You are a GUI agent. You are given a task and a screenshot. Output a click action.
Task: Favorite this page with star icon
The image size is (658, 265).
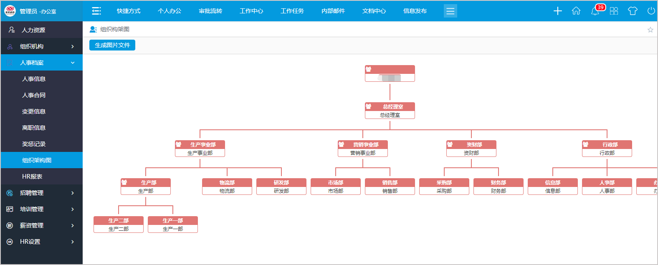650,30
